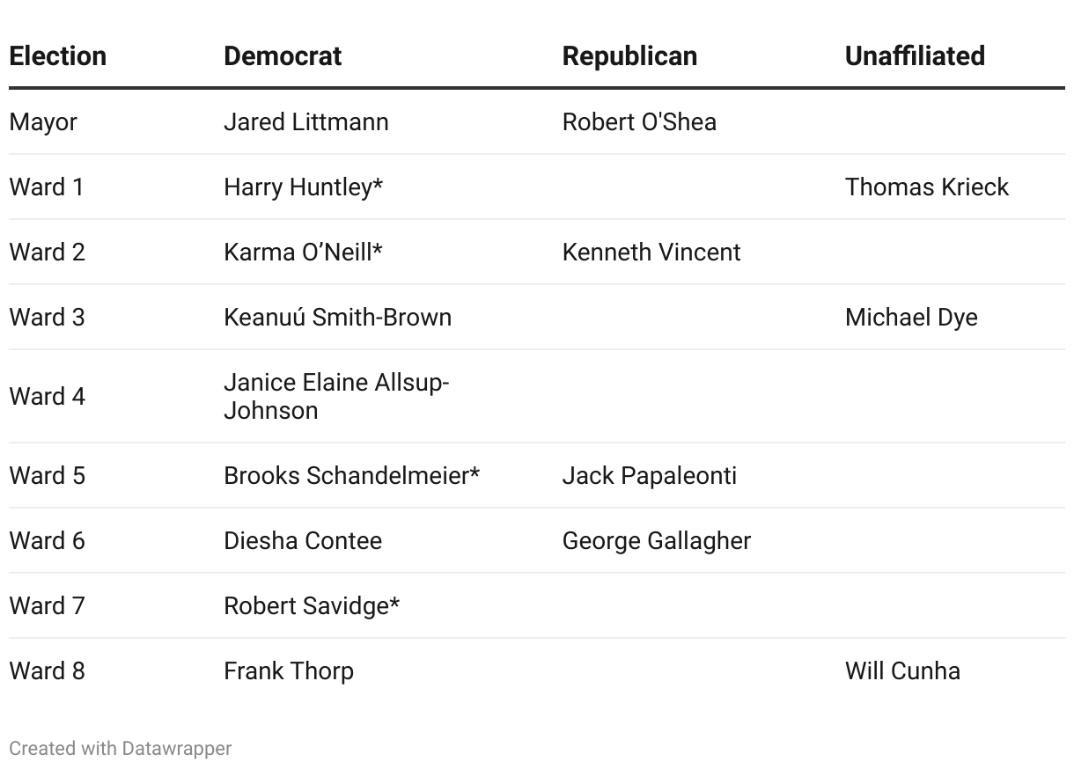Select Keanuú Smith-Brown cell
The image size is (1074, 769).
(337, 317)
